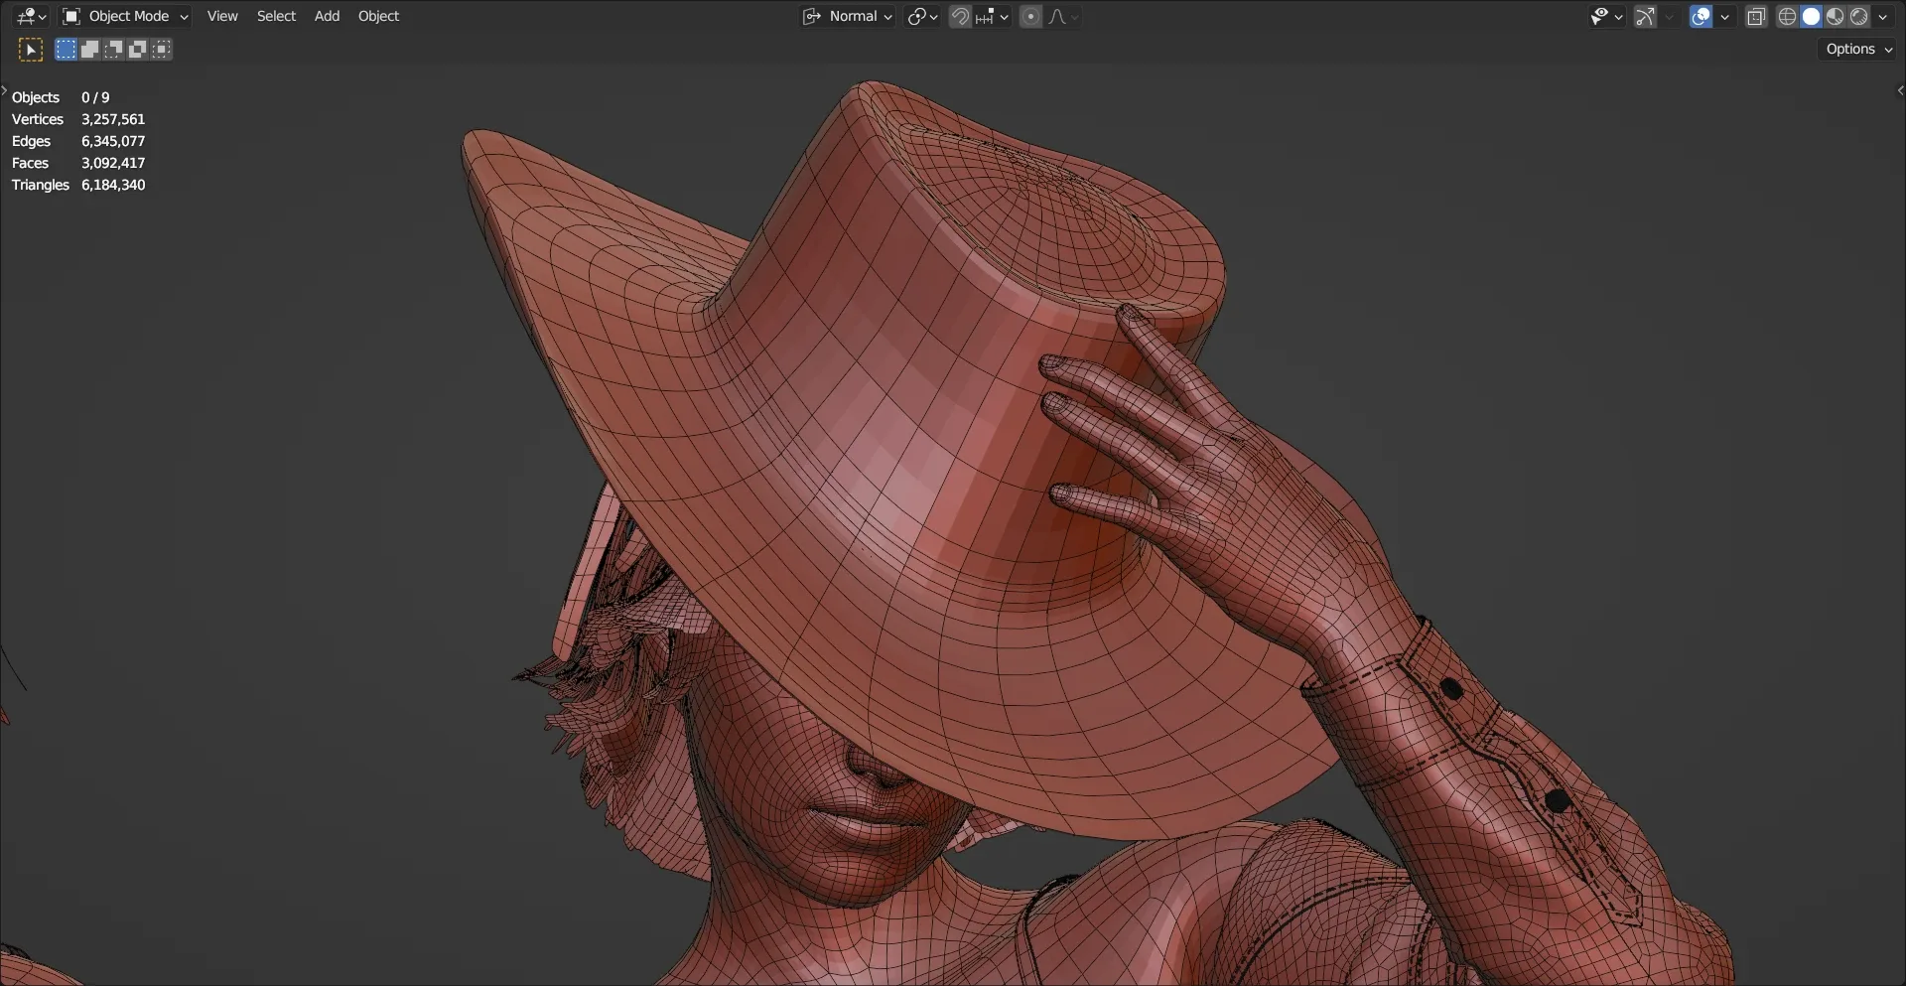Viewport: 1906px width, 986px height.
Task: Choose Subtract Selection mode icon
Action: tap(113, 49)
